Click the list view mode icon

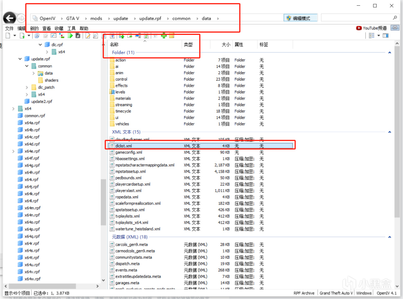372,36
